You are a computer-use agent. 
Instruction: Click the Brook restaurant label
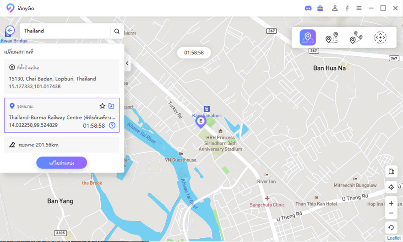(92, 183)
